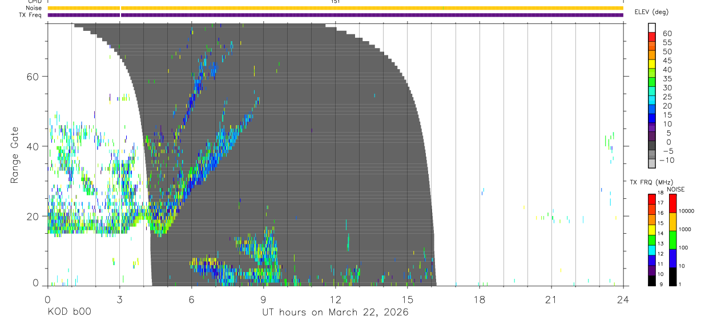Click the "1000" label on NOISE scale
Image resolution: width=701 pixels, height=324 pixels.
(x=685, y=229)
